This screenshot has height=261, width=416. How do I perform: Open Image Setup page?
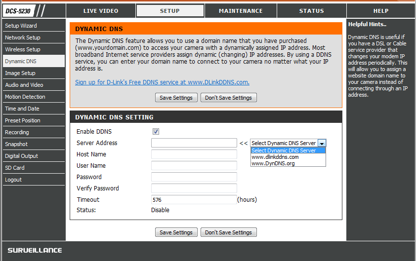click(34, 73)
